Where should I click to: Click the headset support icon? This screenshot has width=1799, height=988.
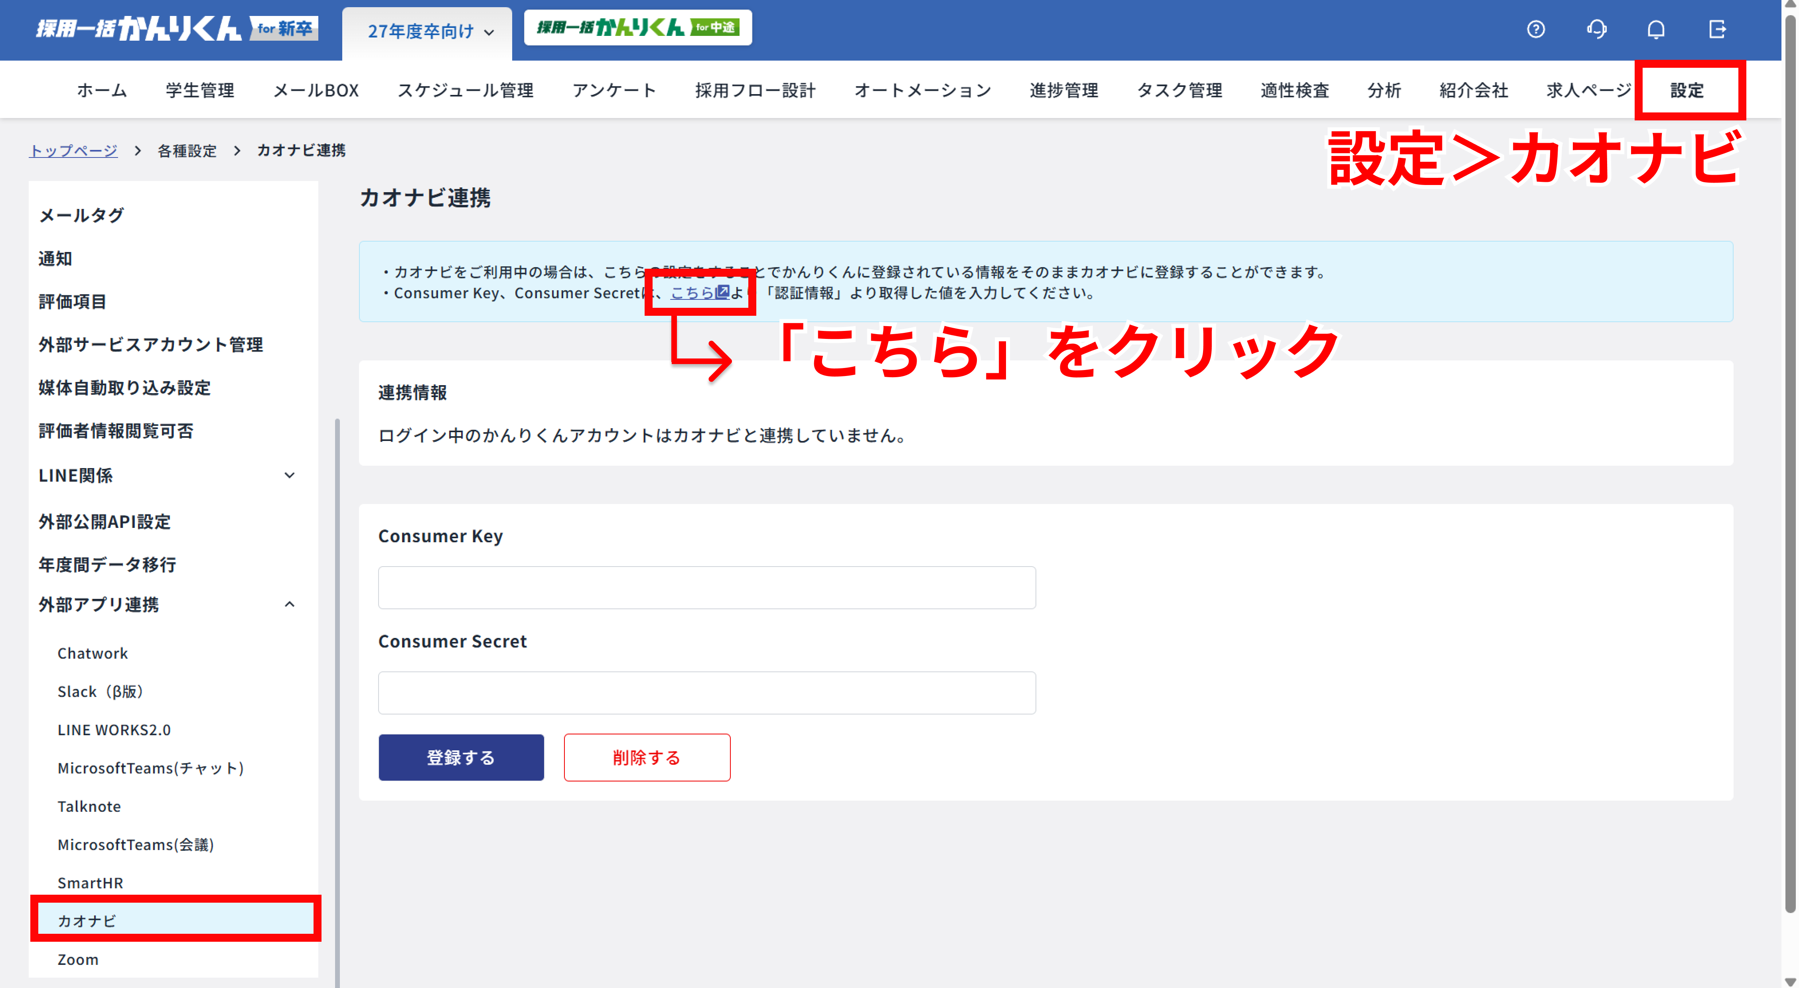[1596, 30]
